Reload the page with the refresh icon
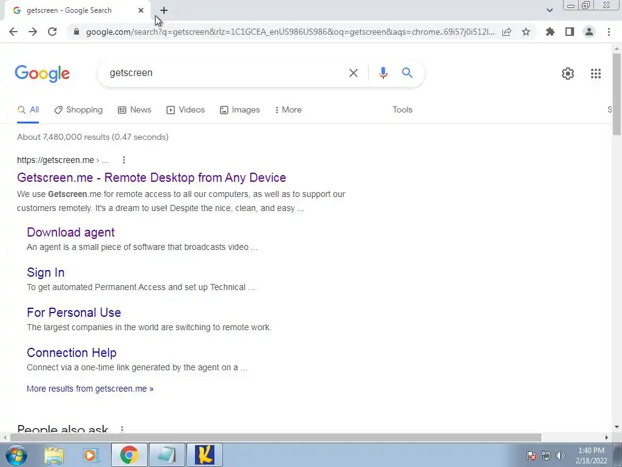 [x=52, y=32]
